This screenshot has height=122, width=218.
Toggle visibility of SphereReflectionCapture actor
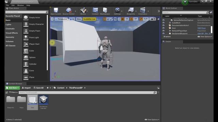[x=163, y=20]
